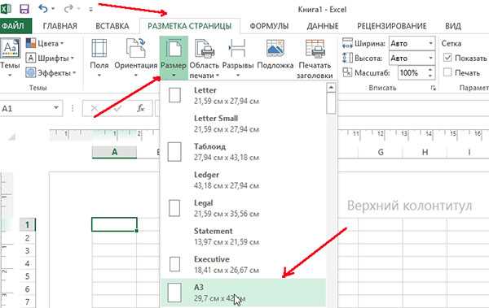The width and height of the screenshot is (489, 308).
Task: Click the formula bar Enter checkmark icon
Action: [x=117, y=108]
